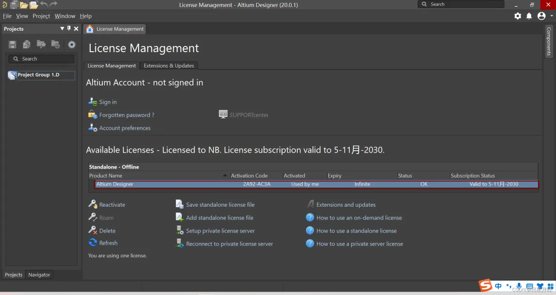Toggle the Chinese input mode indicator
556x295 pixels.
point(499,286)
